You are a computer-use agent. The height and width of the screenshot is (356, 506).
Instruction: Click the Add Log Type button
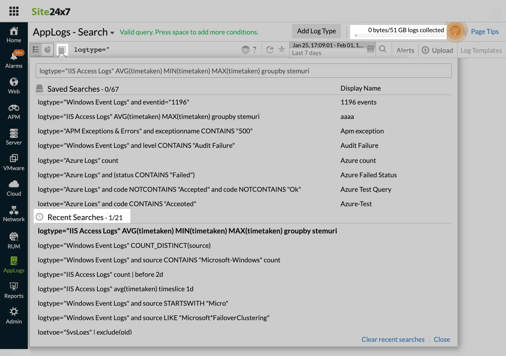[x=316, y=31]
